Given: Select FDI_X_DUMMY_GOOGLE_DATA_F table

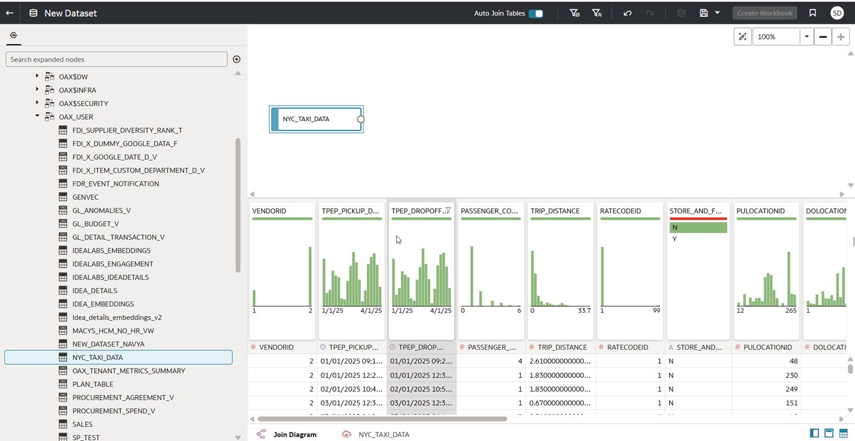Looking at the screenshot, I should [x=125, y=144].
